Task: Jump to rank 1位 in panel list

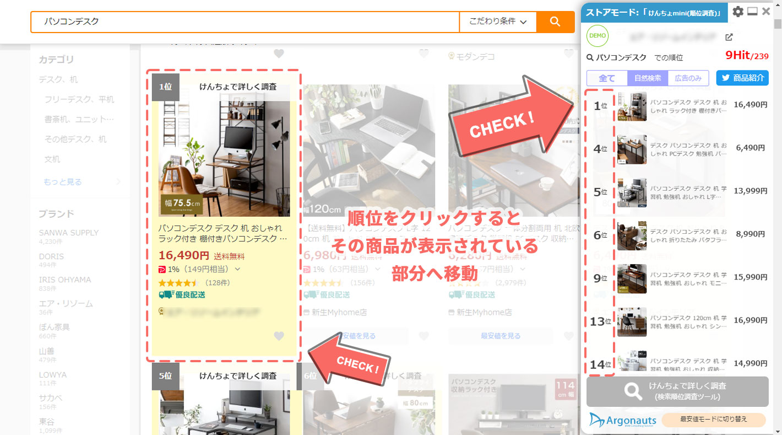Action: click(600, 106)
